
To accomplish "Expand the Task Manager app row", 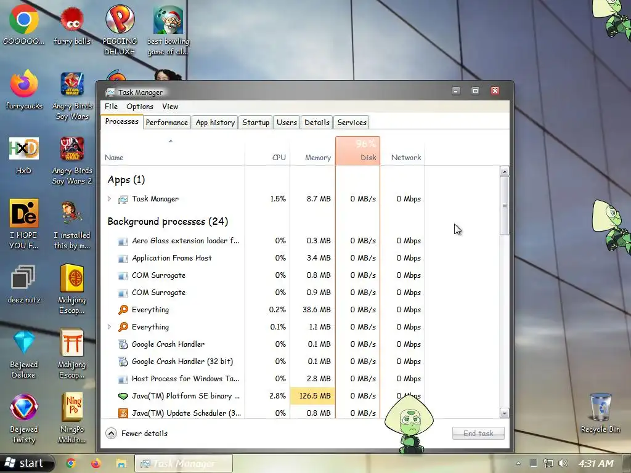I will pyautogui.click(x=109, y=199).
